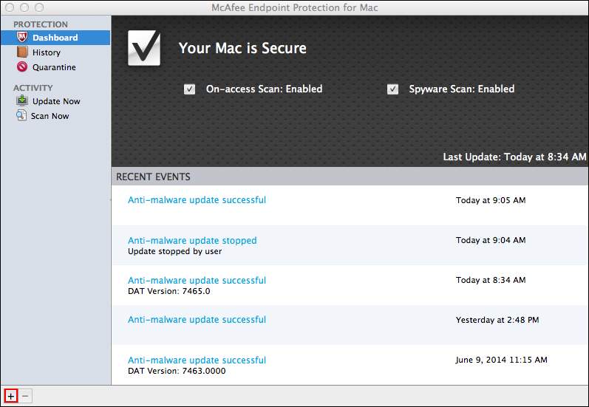Viewport: 589px width, 407px height.
Task: Toggle the On-access Scan checkbox
Action: point(189,89)
